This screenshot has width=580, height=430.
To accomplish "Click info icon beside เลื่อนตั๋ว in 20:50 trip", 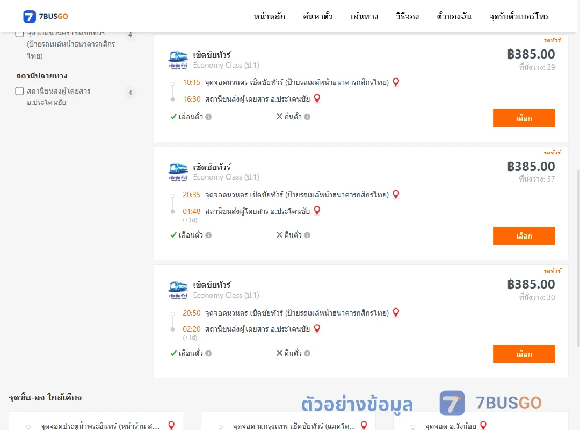I will pyautogui.click(x=208, y=353).
